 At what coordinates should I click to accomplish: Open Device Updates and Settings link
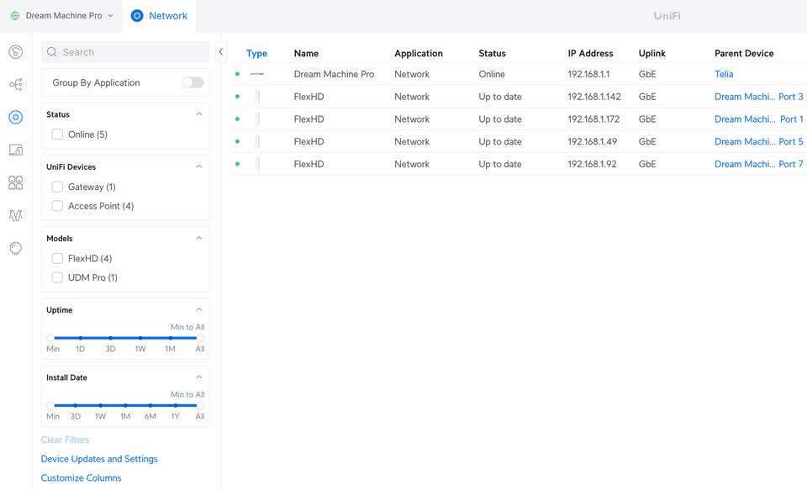point(99,459)
